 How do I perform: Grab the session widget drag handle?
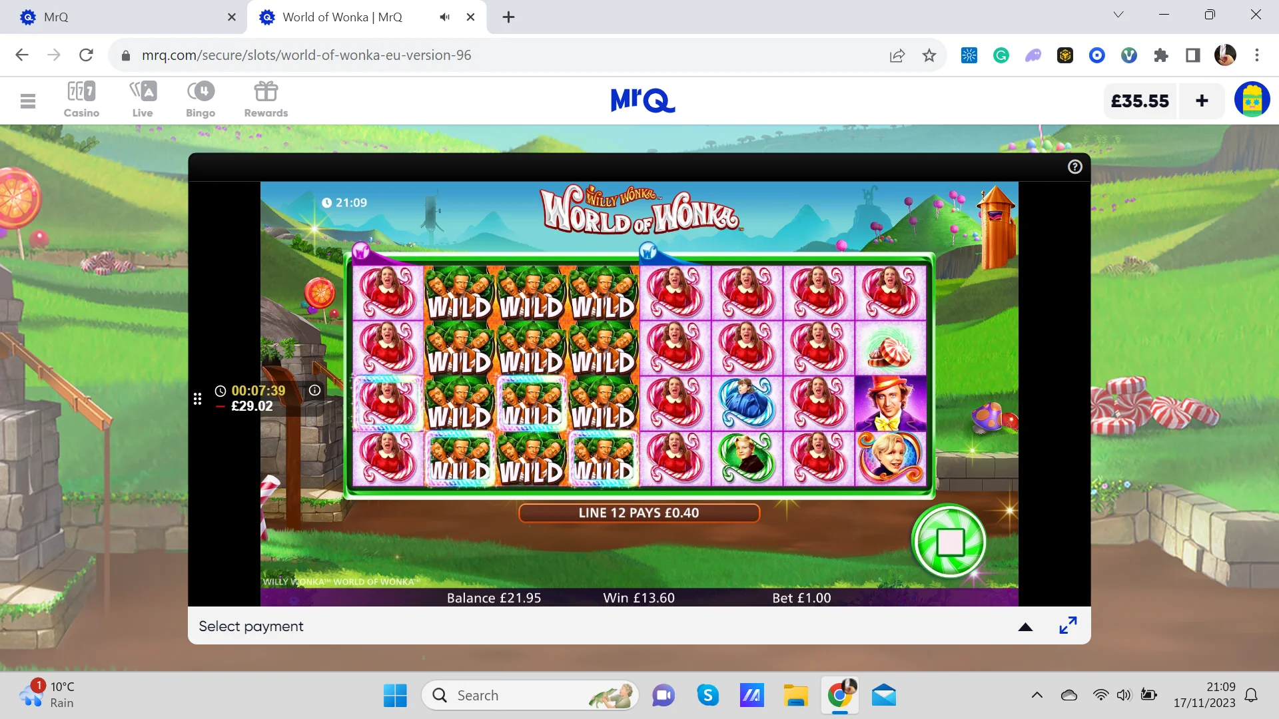tap(197, 399)
